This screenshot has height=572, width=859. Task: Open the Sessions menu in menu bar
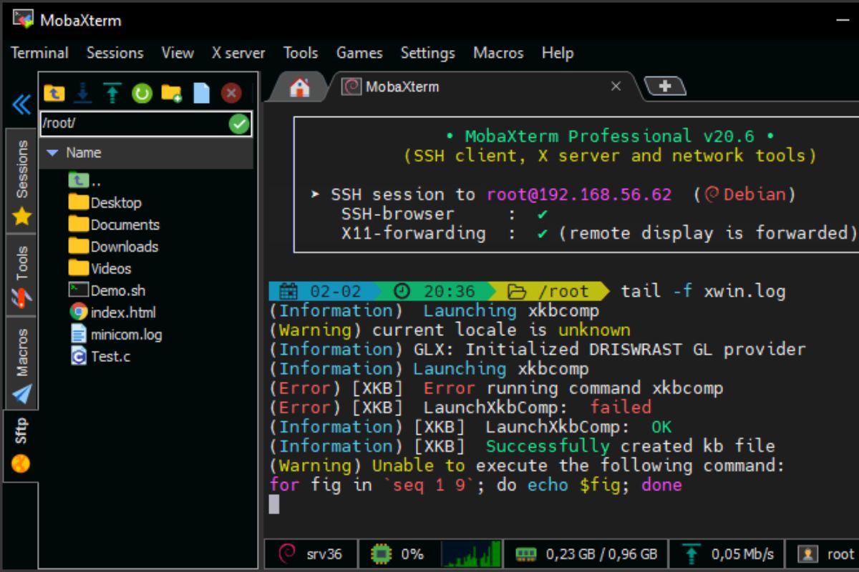pos(115,53)
